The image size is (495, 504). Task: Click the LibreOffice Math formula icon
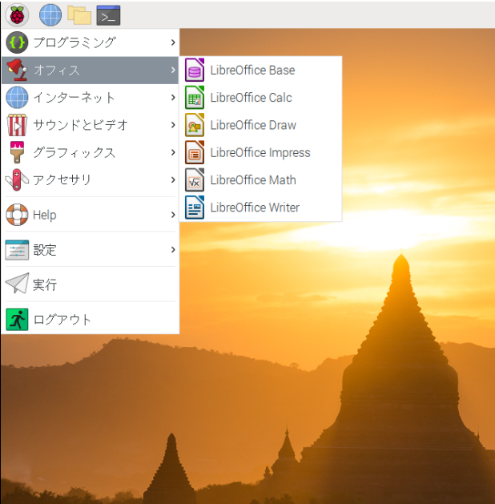click(x=195, y=179)
